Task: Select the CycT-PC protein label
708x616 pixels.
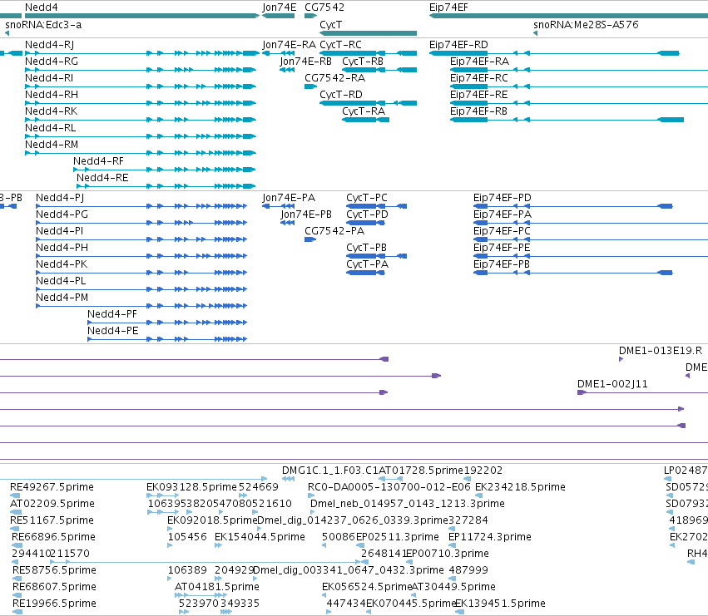Action: click(x=367, y=198)
